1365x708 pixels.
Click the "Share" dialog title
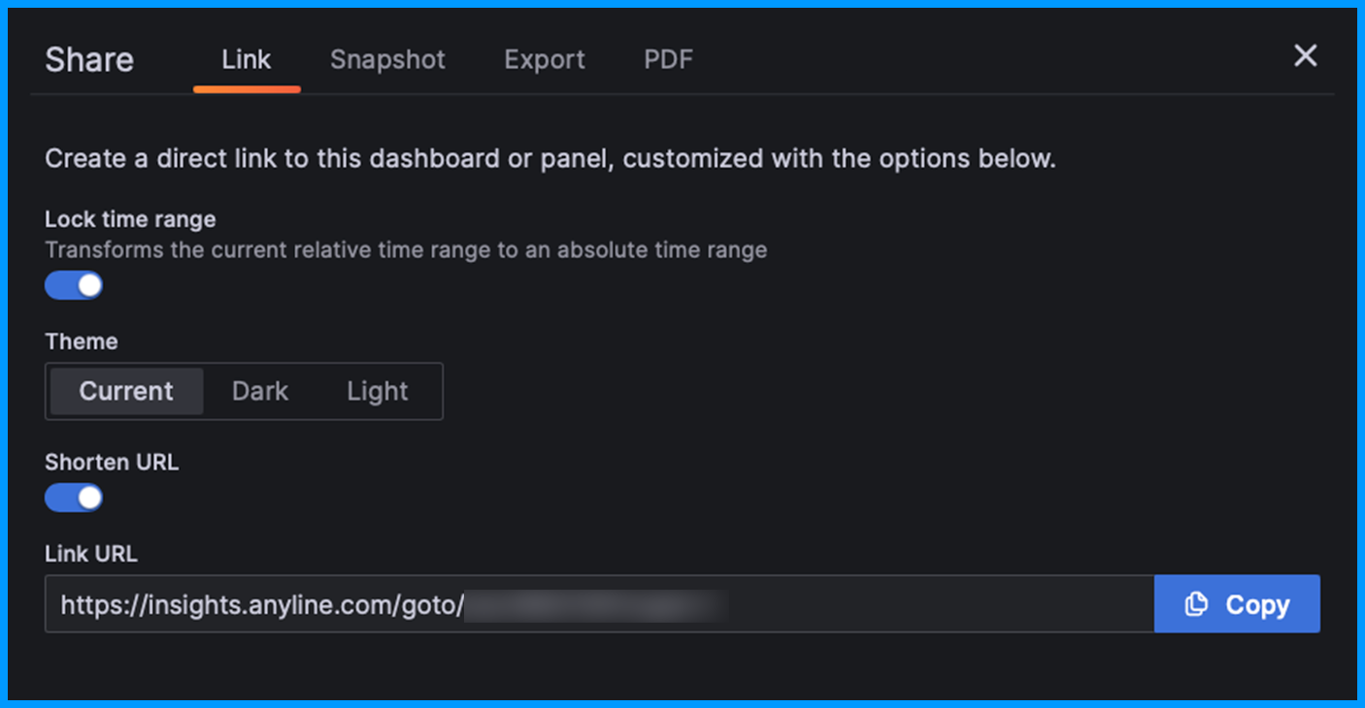coord(89,60)
